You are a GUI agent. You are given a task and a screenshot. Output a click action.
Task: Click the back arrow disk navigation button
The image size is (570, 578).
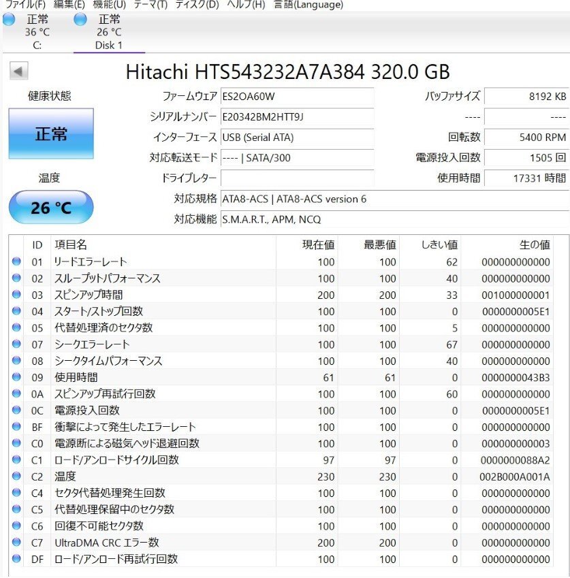(x=19, y=71)
